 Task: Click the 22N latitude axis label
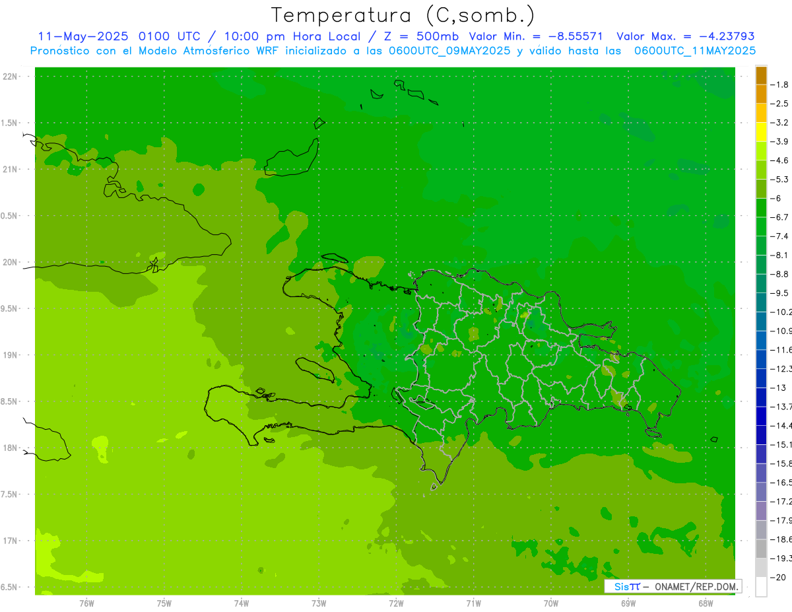(x=10, y=77)
